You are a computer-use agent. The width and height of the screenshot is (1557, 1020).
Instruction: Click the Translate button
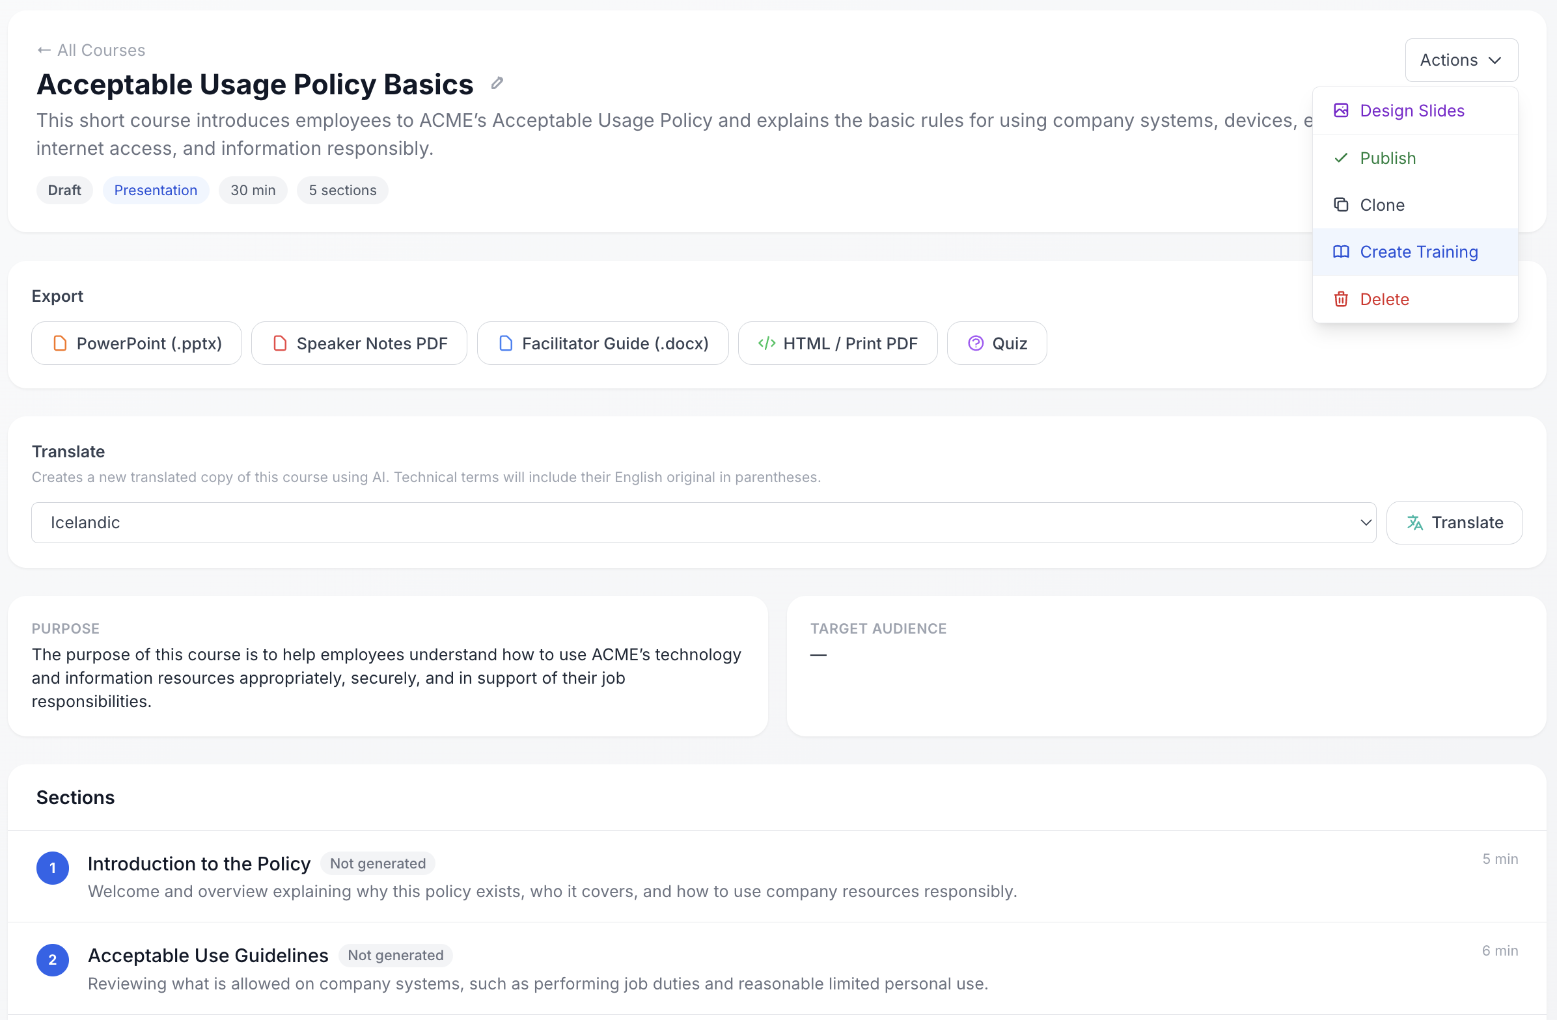point(1454,522)
